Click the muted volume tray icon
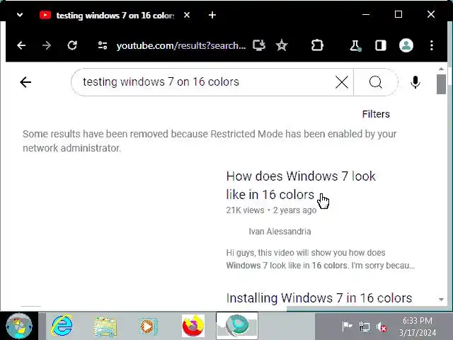Image resolution: width=453 pixels, height=340 pixels. (x=382, y=327)
